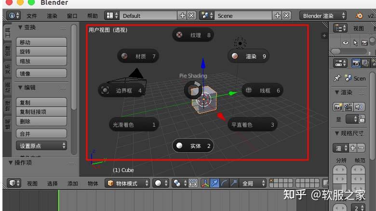Image resolution: width=376 pixels, height=211 pixels.
Task: Select 渲染 shading in the pie menu
Action: point(248,56)
